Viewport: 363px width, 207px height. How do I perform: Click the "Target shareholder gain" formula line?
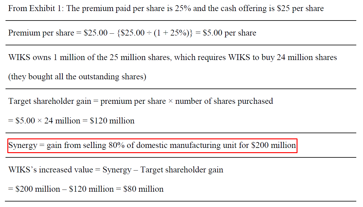[x=140, y=101]
